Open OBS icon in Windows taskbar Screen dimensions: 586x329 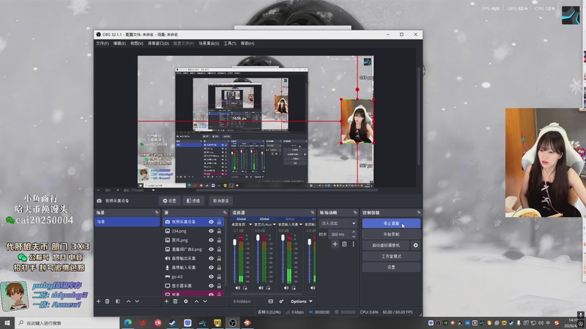tap(232, 323)
